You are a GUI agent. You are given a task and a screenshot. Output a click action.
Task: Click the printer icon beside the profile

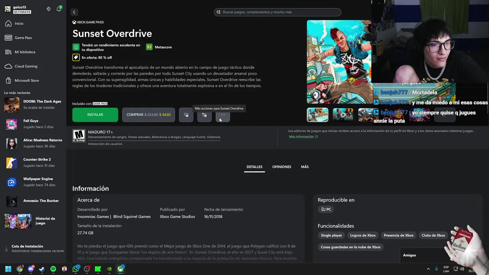tap(49, 9)
